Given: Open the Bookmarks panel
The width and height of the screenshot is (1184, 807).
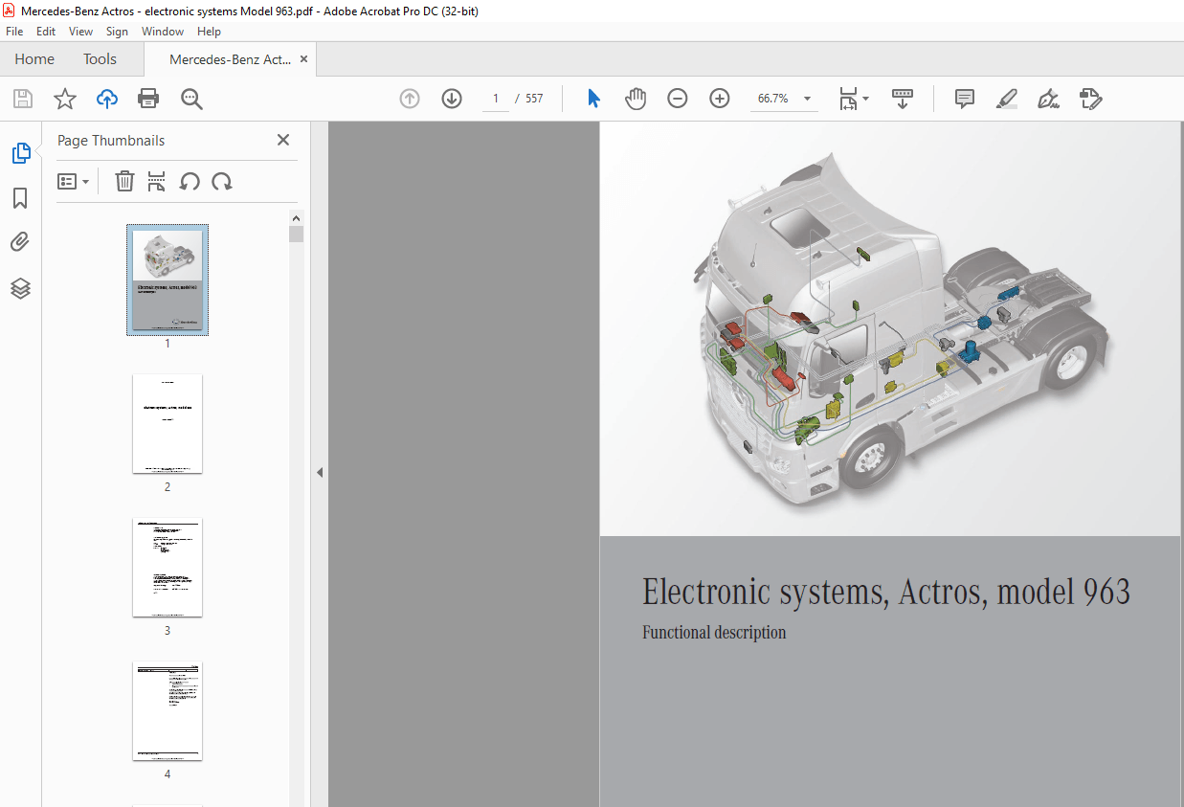Looking at the screenshot, I should (x=21, y=197).
